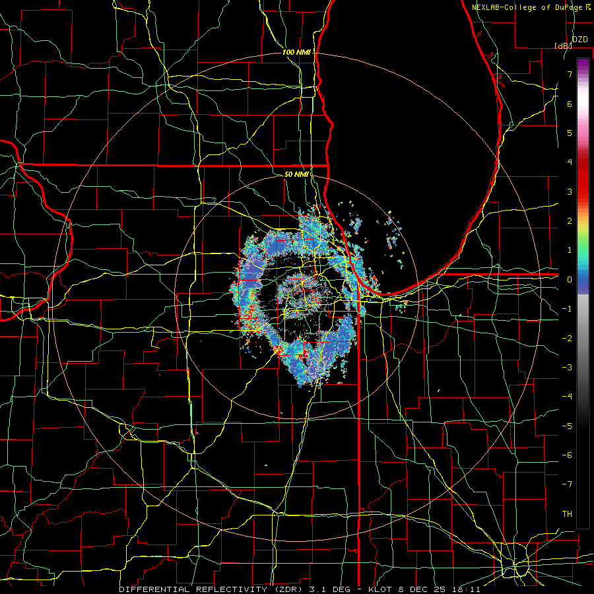
Task: Select the 0 label on the color scale
Action: [x=570, y=280]
